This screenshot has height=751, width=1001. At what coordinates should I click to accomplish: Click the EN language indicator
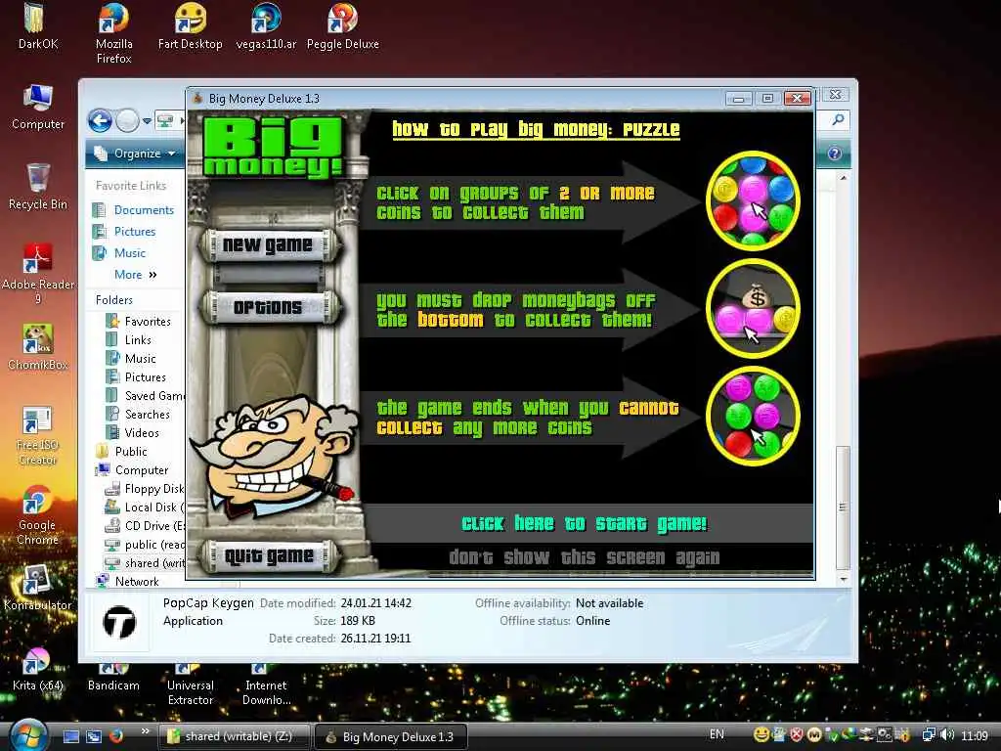tap(717, 734)
